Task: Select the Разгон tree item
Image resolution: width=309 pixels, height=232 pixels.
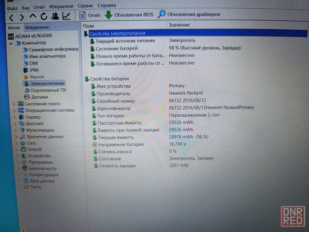Action: 34,77
